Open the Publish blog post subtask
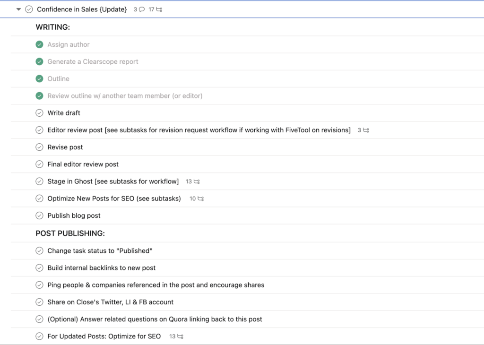Image resolution: width=484 pixels, height=345 pixels. pos(74,216)
